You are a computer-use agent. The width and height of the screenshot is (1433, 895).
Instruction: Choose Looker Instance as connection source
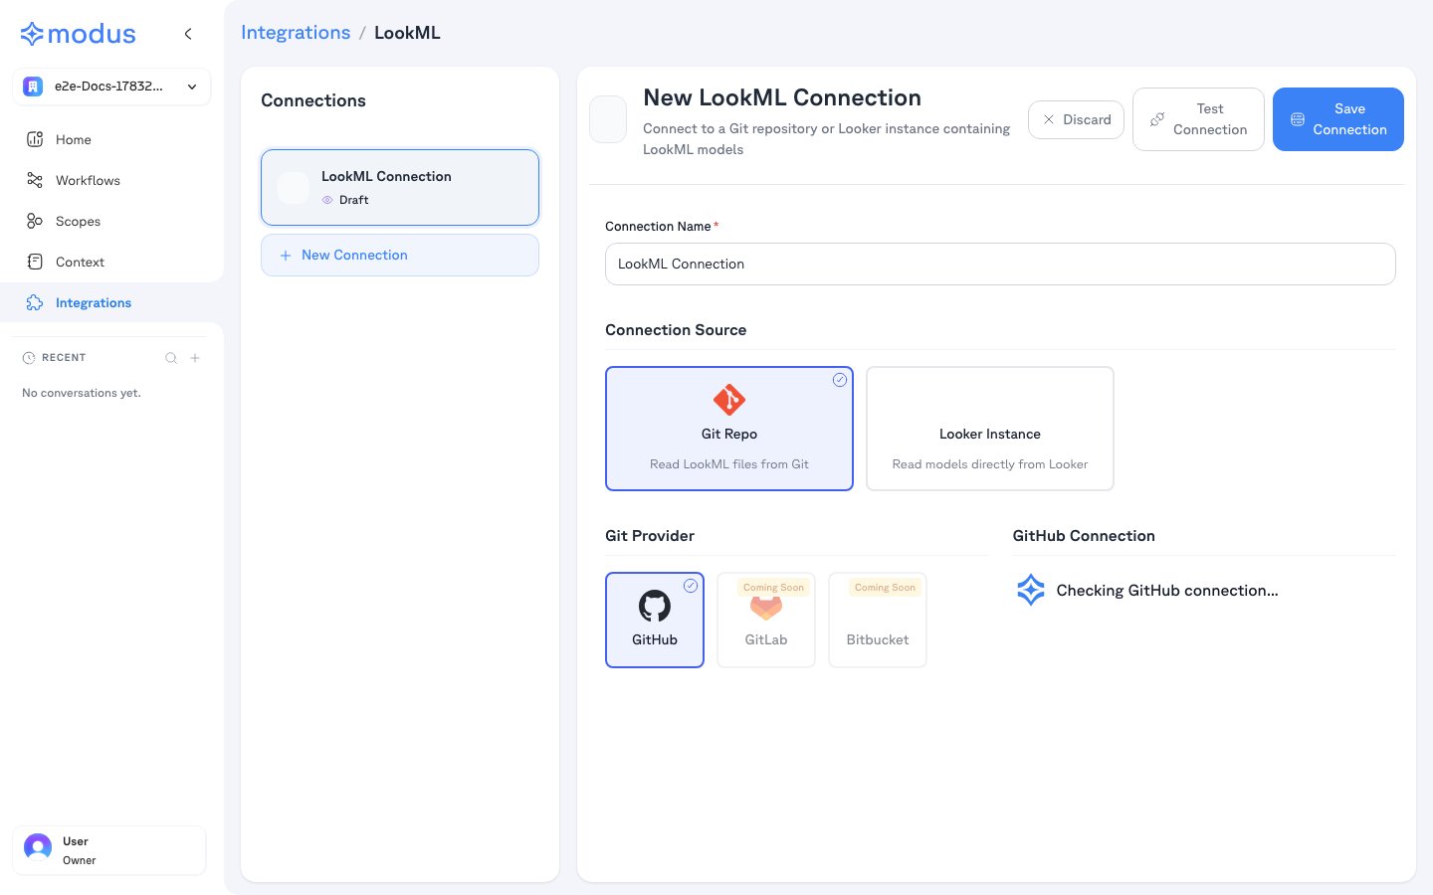pos(990,429)
